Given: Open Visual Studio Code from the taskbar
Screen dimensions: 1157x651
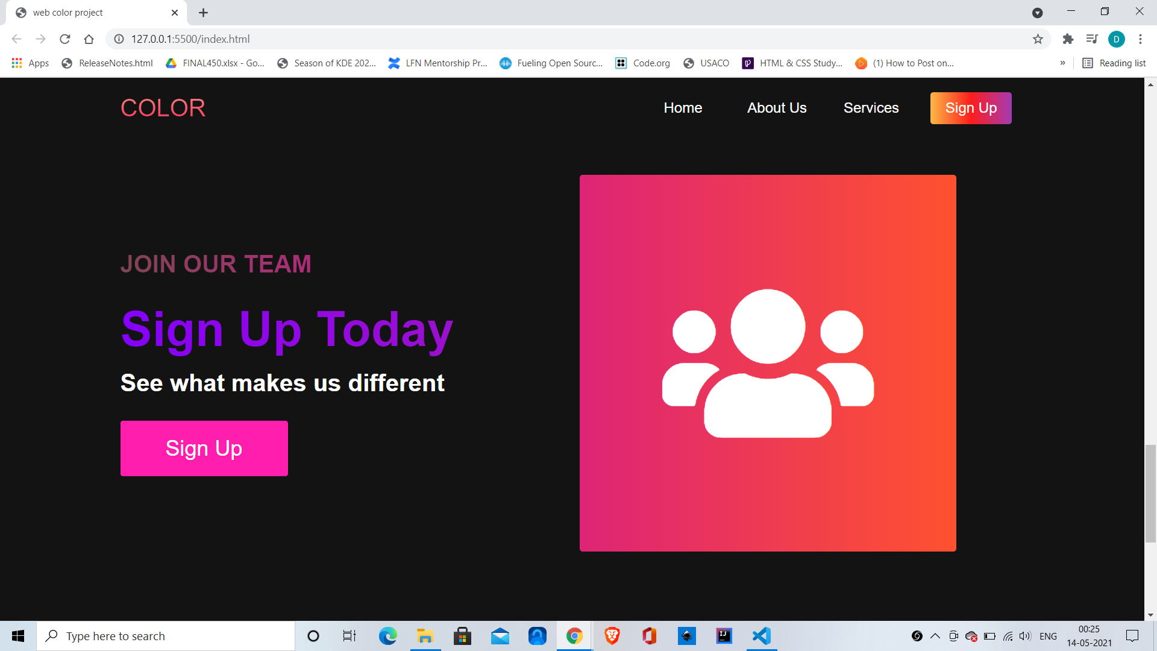Looking at the screenshot, I should (761, 636).
